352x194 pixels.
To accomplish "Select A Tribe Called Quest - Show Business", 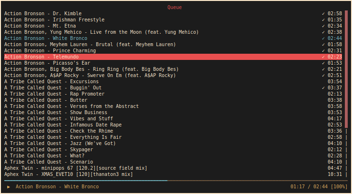I will (x=56, y=113).
